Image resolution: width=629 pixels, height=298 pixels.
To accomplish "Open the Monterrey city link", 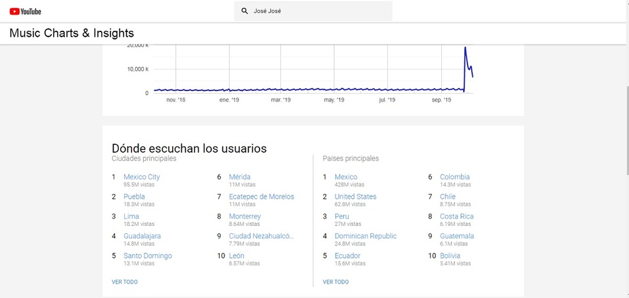I will (244, 216).
